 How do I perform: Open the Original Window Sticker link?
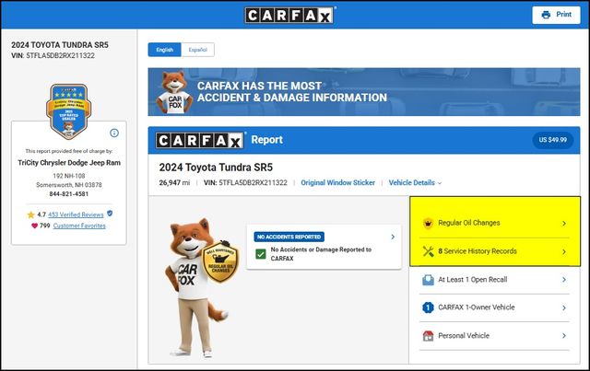[338, 182]
